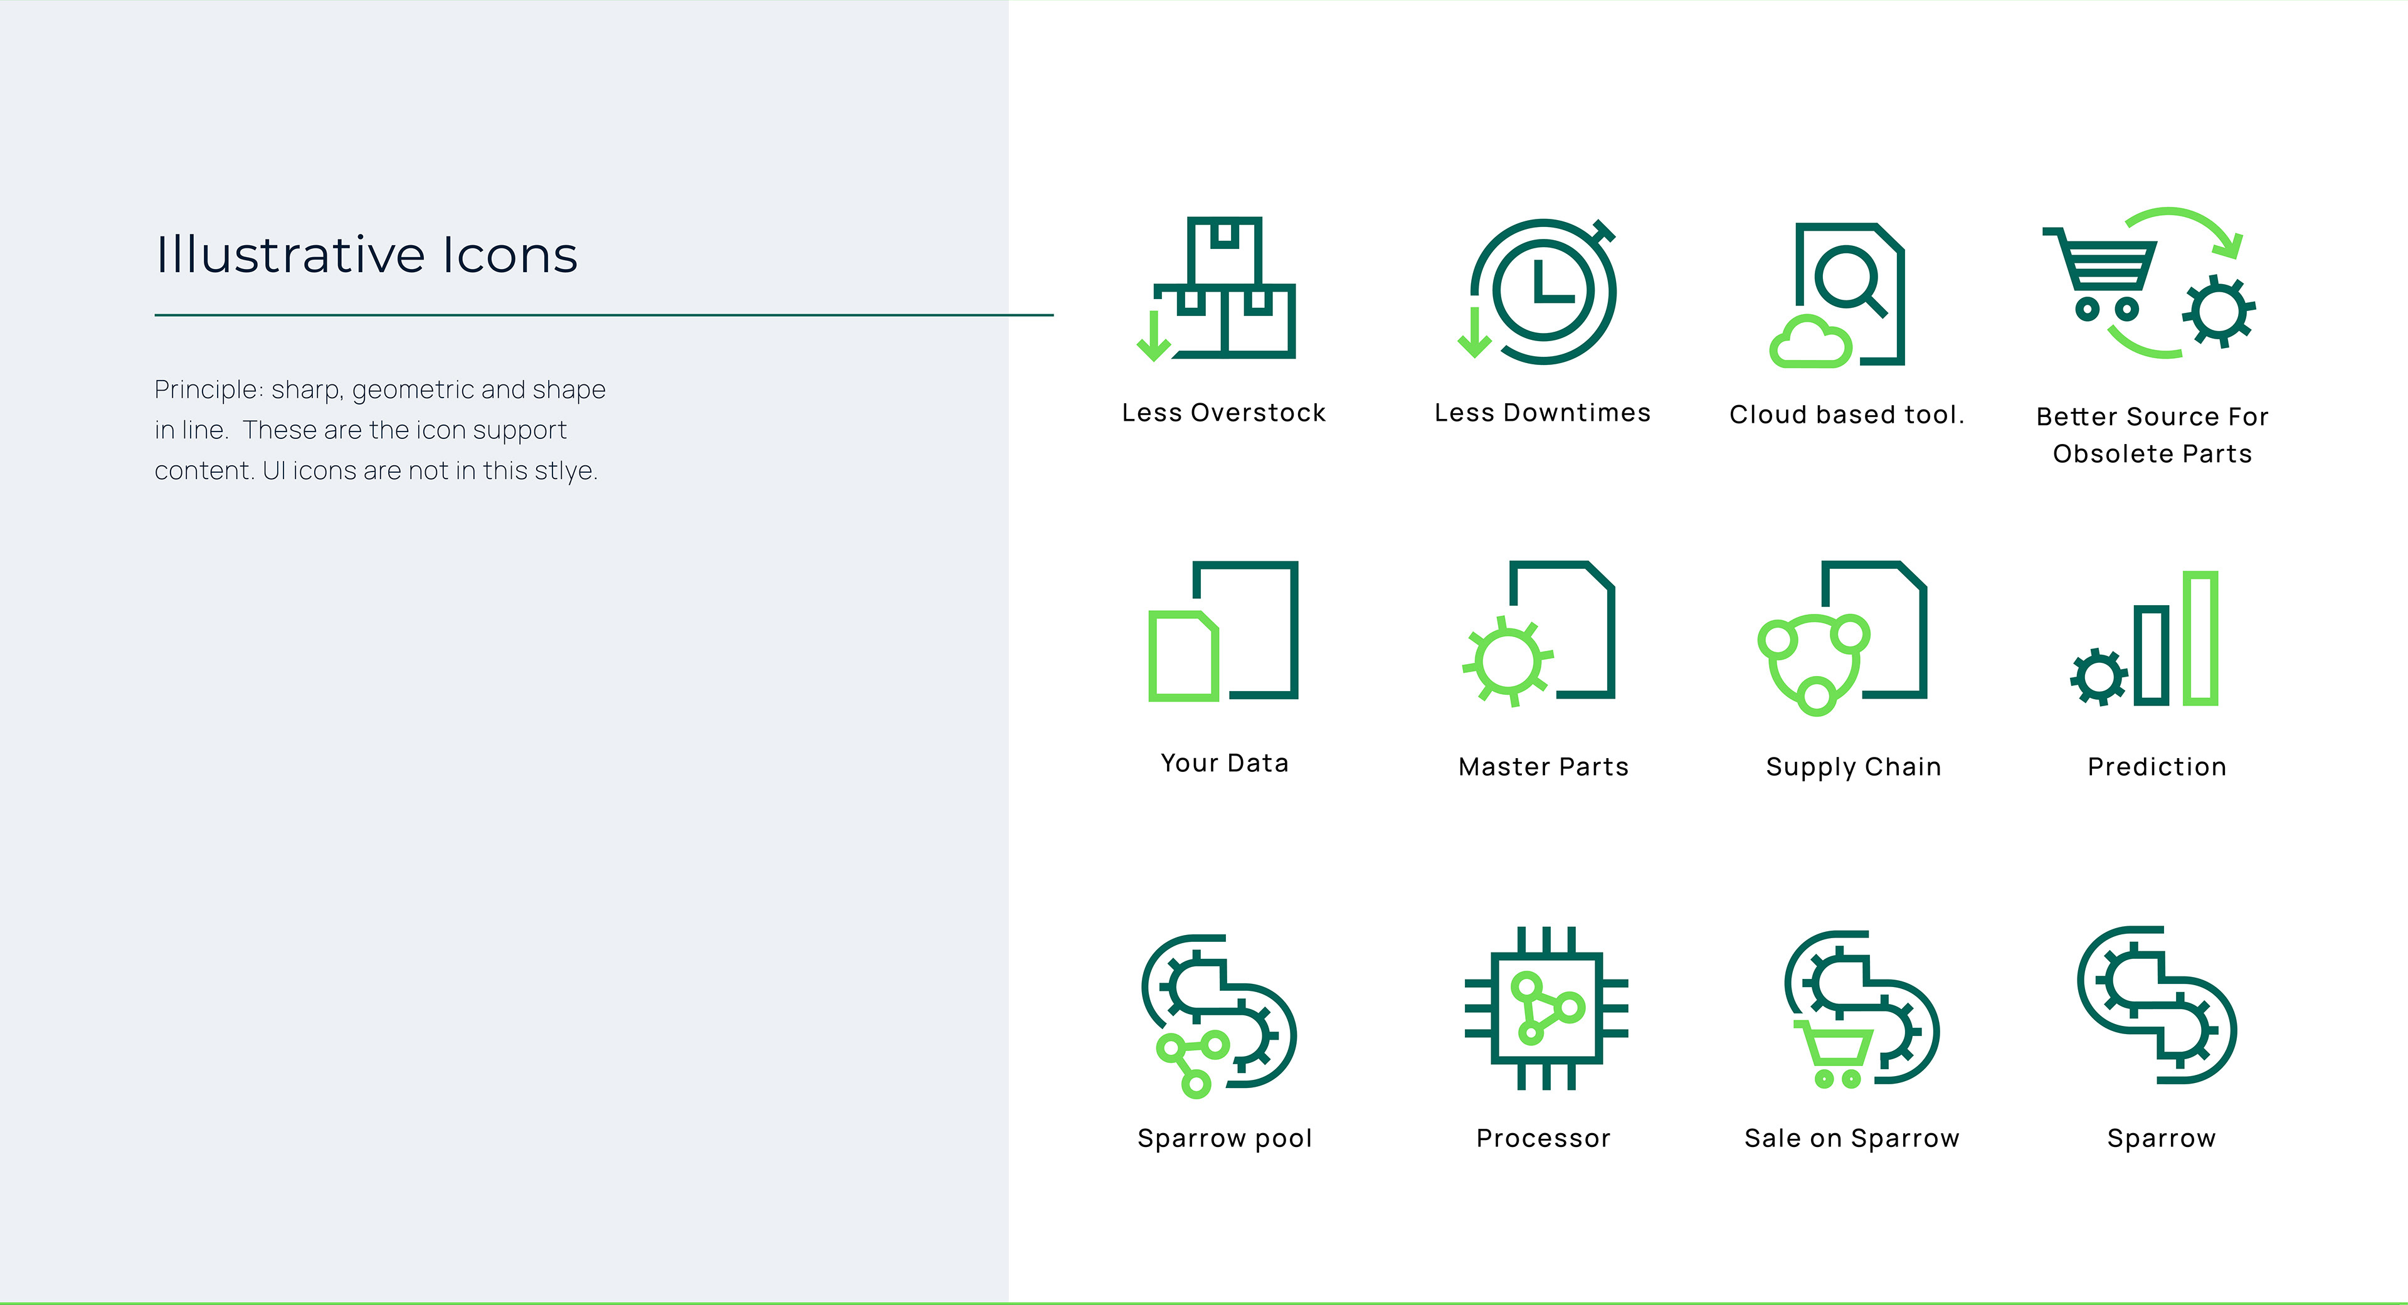Click the 'Supply Chain' label
2408x1305 pixels.
(1854, 768)
